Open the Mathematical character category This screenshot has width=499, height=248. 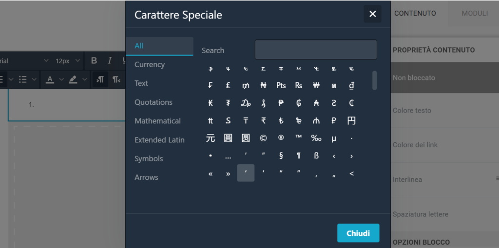(x=157, y=121)
